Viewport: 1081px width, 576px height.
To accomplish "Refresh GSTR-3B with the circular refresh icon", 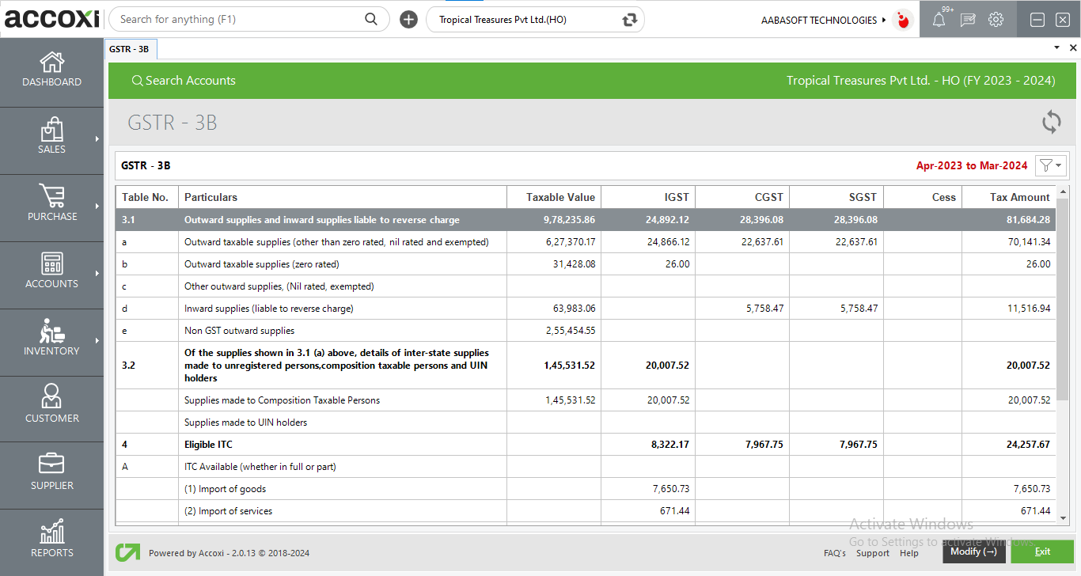I will 1051,123.
